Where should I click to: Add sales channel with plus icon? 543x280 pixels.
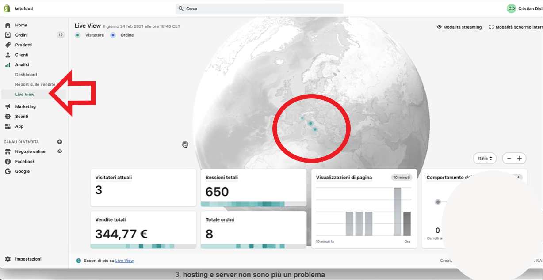[x=60, y=142]
